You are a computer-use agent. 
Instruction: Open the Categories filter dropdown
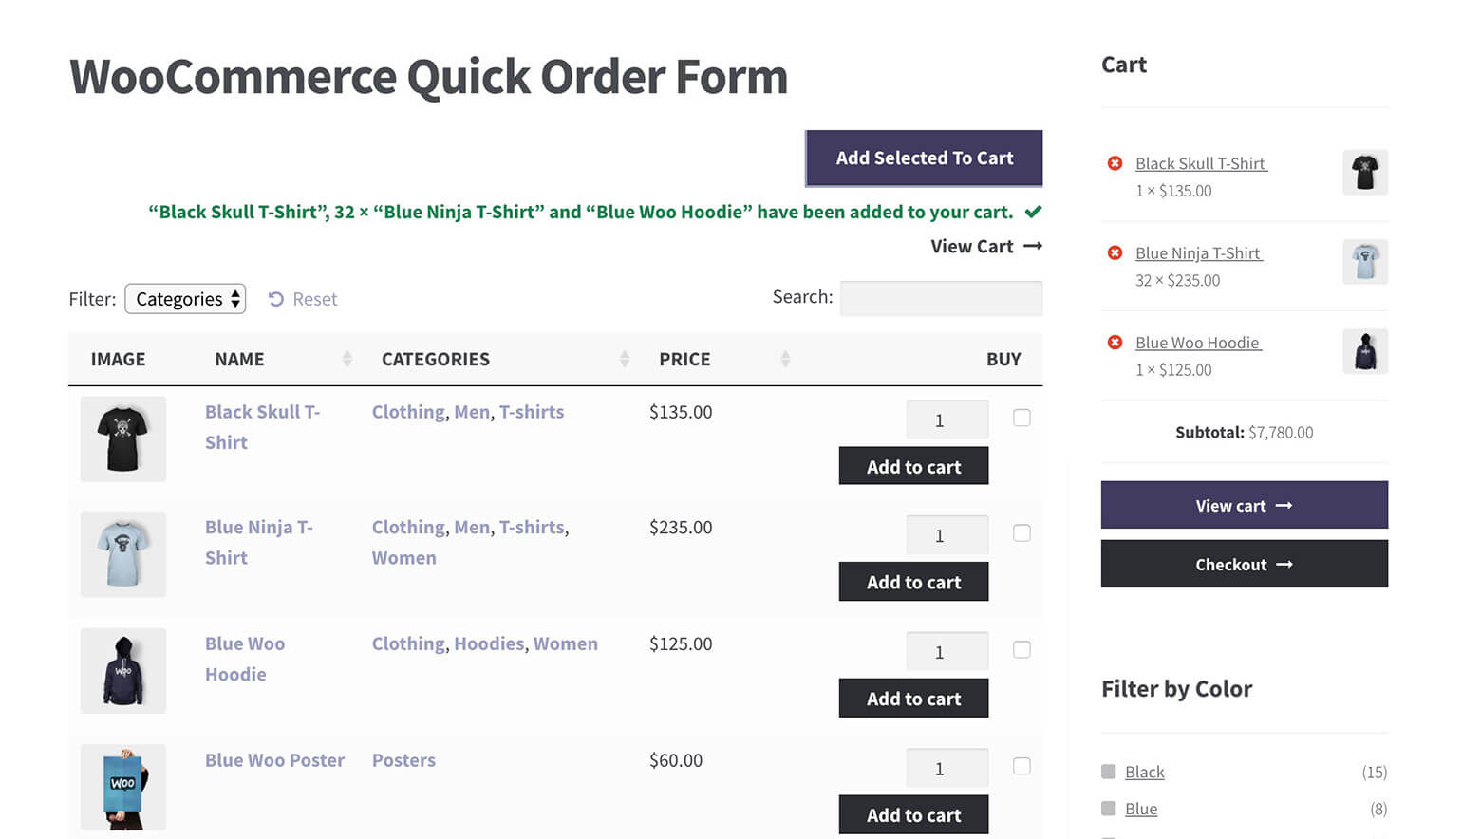pyautogui.click(x=186, y=299)
